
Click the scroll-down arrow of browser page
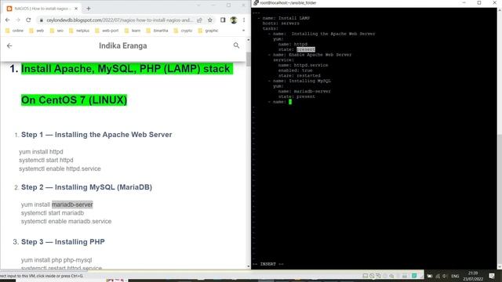tap(248, 266)
